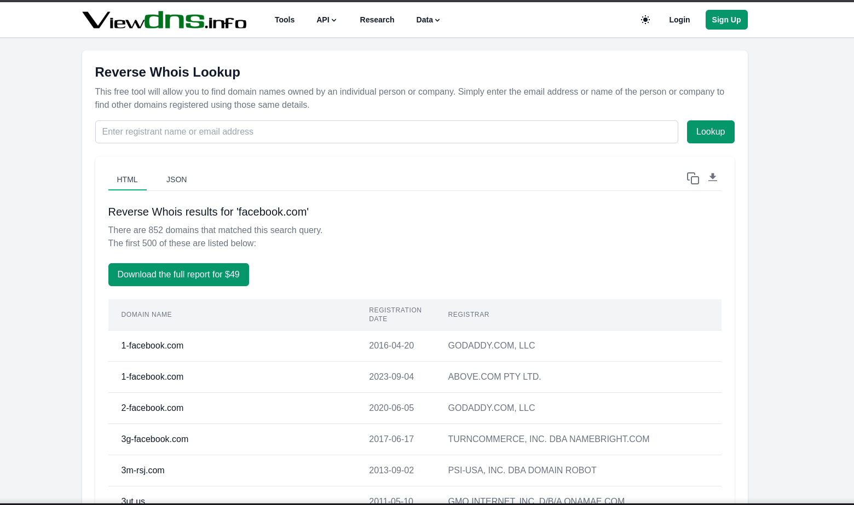Expand the API dropdown menu
This screenshot has width=854, height=505.
click(x=326, y=20)
